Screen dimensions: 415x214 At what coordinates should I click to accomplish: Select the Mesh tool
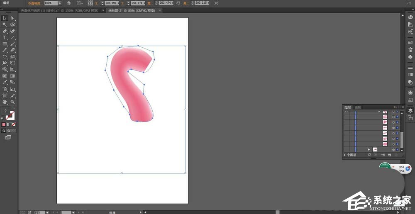[5, 76]
